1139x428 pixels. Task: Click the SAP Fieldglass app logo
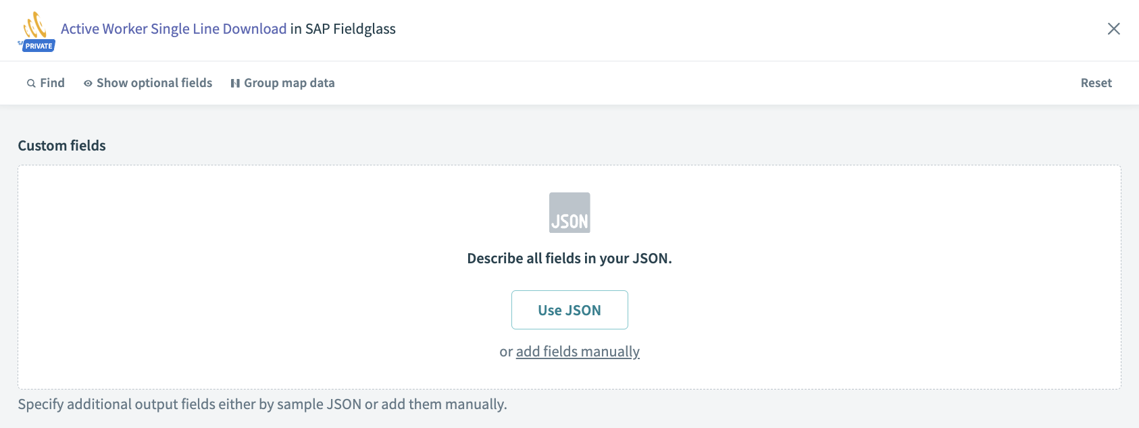click(x=35, y=25)
